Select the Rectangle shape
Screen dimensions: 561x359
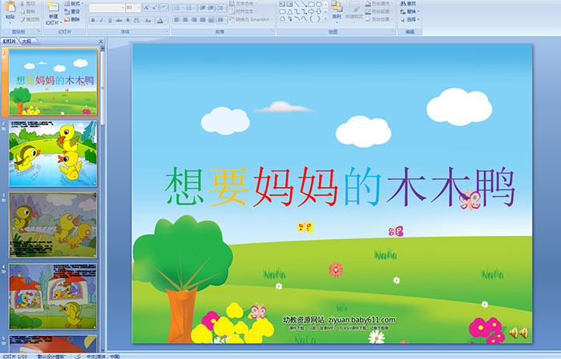(311, 4)
